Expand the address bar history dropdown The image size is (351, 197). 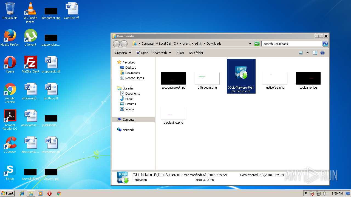click(250, 44)
